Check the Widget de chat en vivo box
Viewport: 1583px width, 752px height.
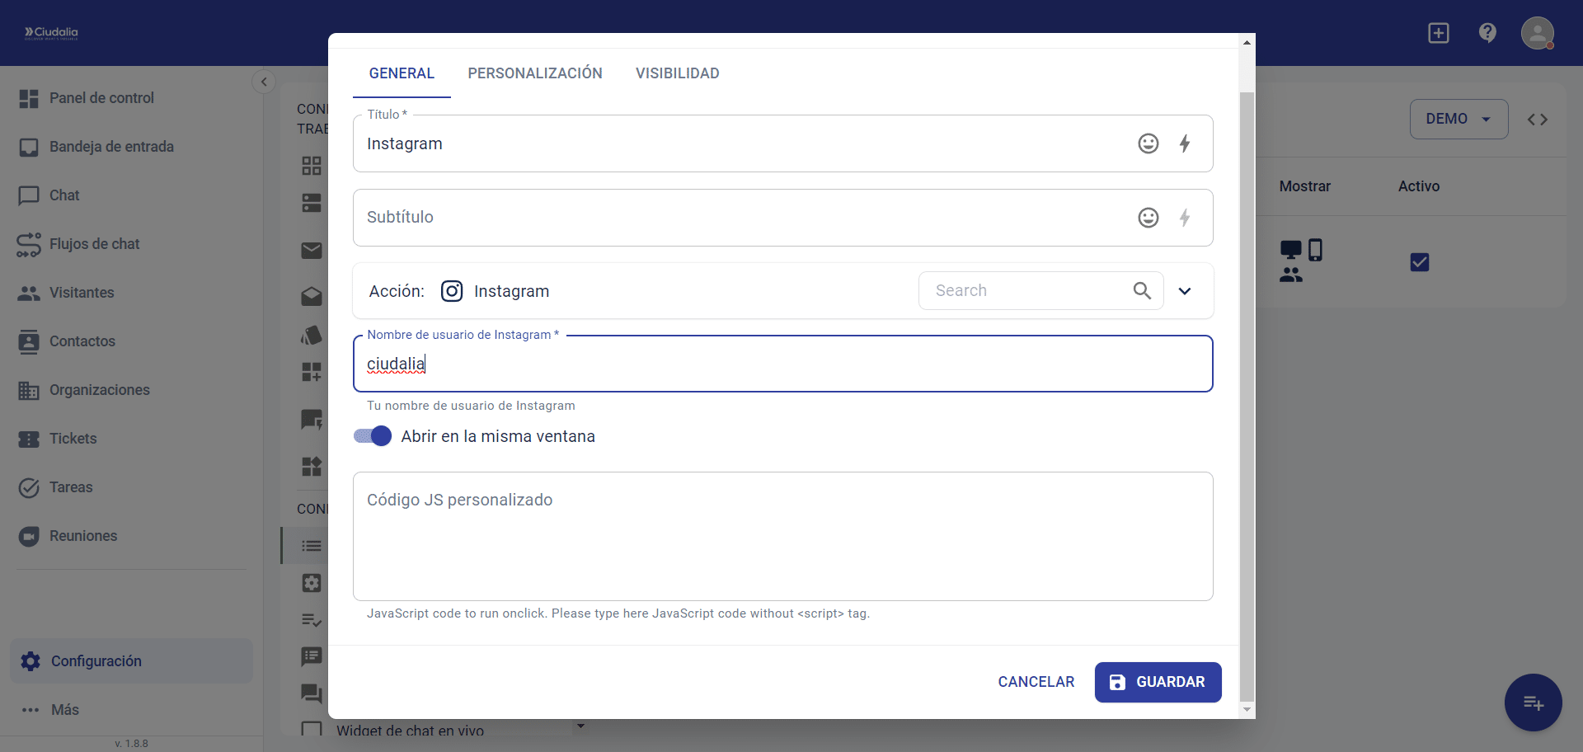pos(312,730)
